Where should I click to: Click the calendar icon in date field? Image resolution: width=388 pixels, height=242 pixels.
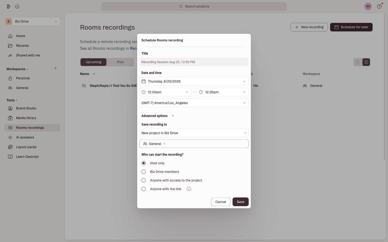144,81
